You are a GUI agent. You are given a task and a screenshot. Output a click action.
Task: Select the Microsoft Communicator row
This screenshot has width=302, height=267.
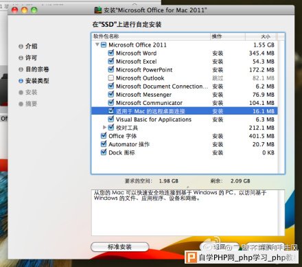point(185,103)
